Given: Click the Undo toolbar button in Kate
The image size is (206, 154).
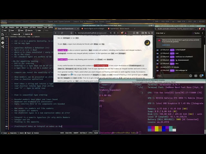Looking at the screenshot, I should coord(38,30).
